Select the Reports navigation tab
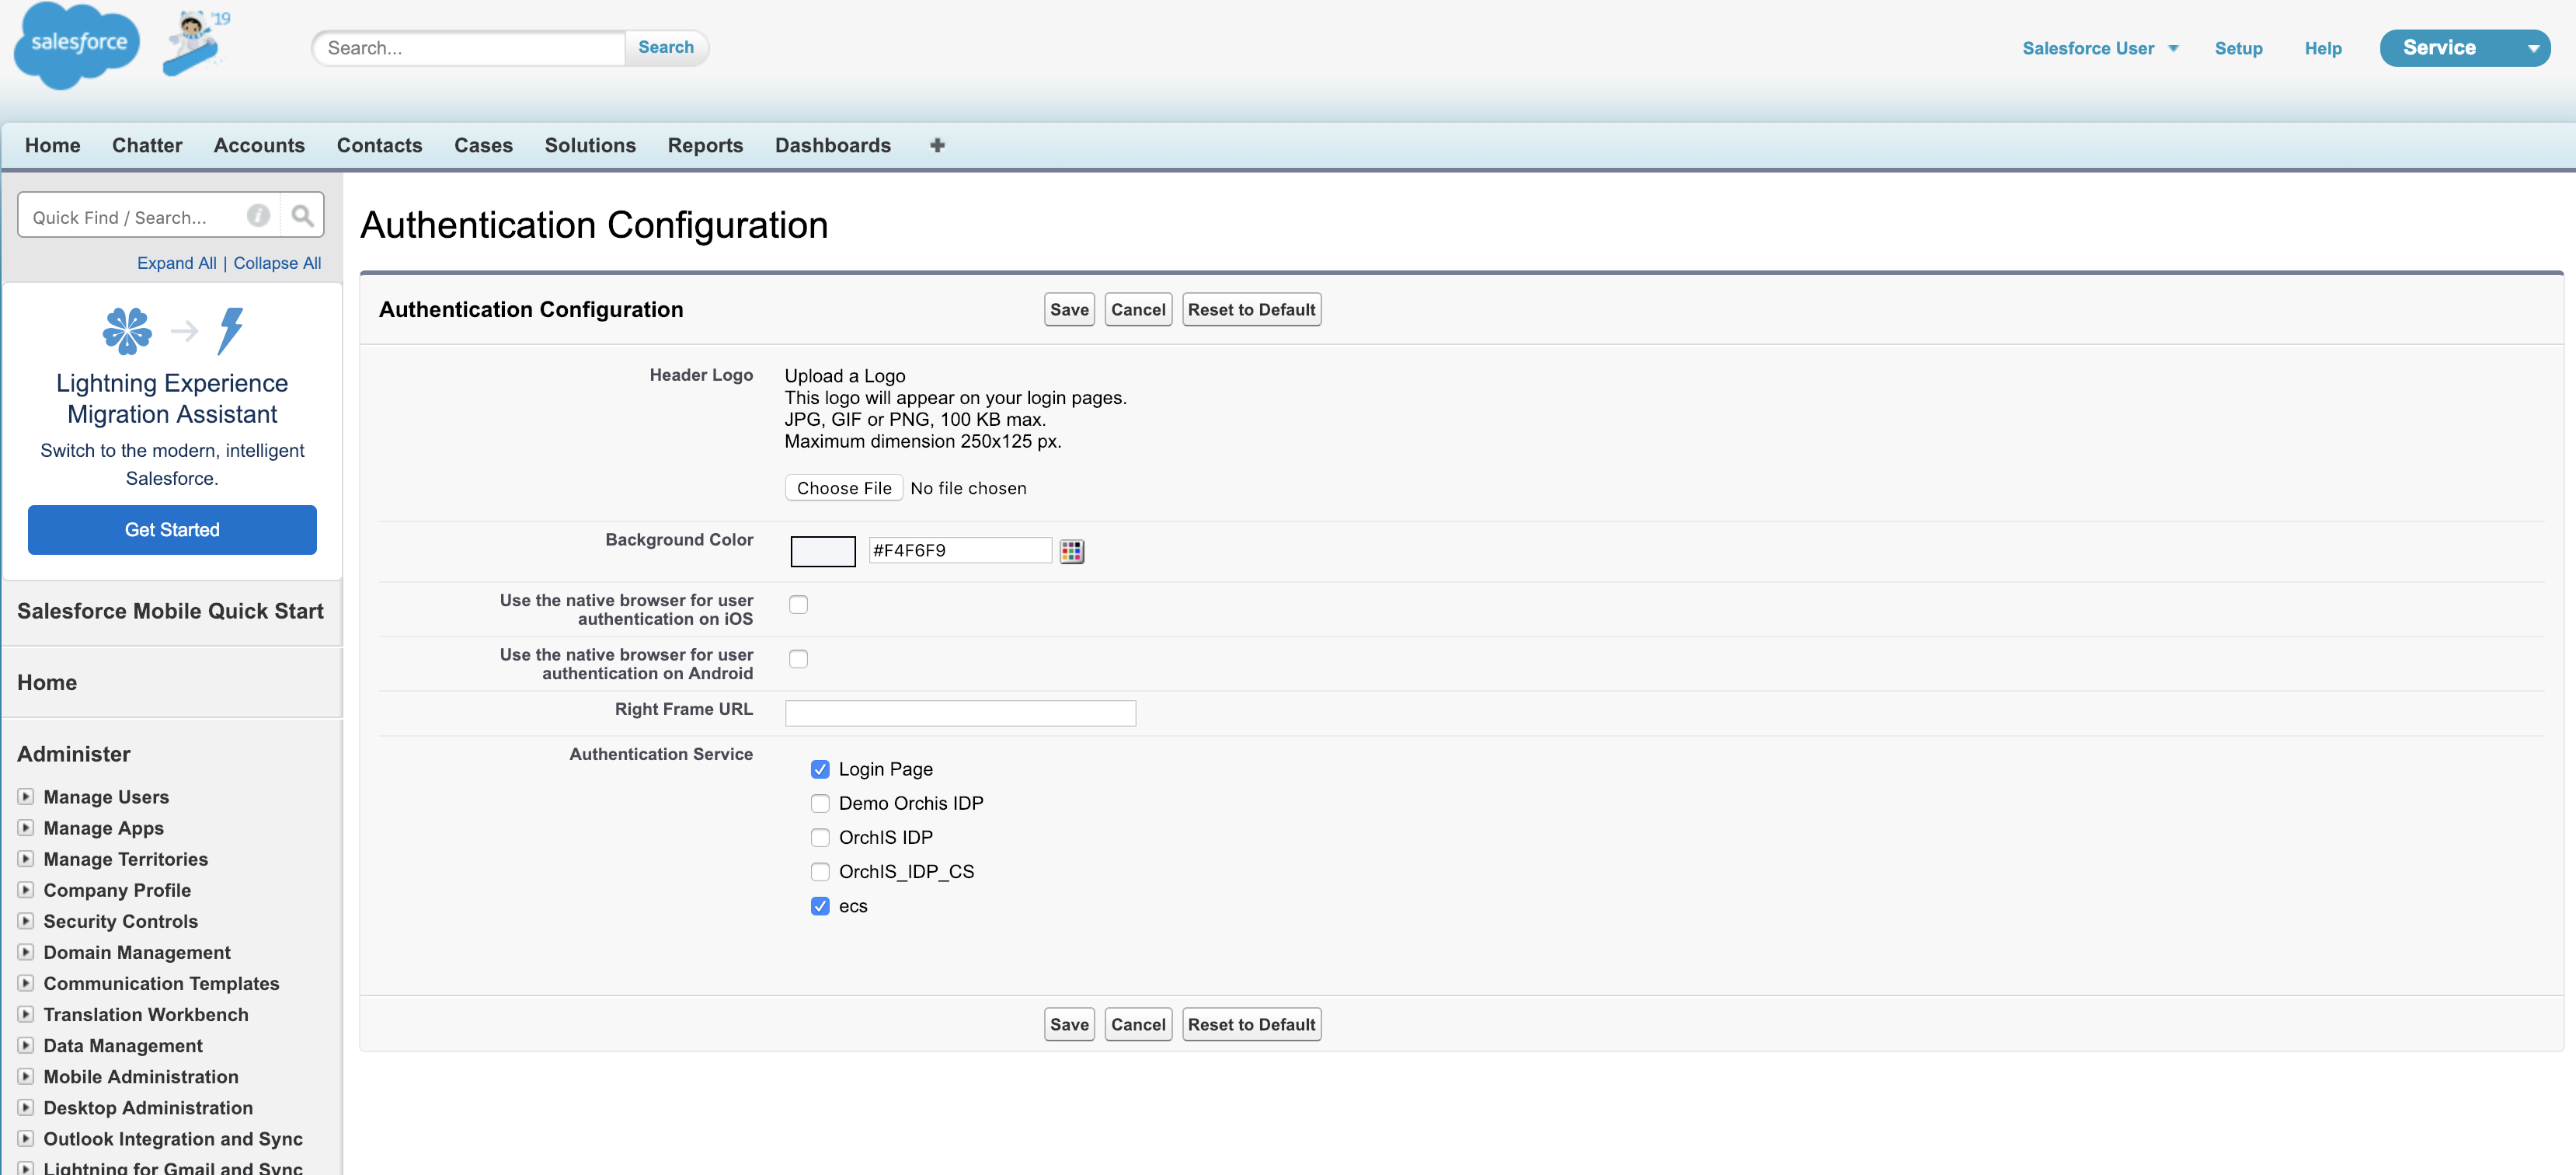The image size is (2576, 1175). (703, 145)
